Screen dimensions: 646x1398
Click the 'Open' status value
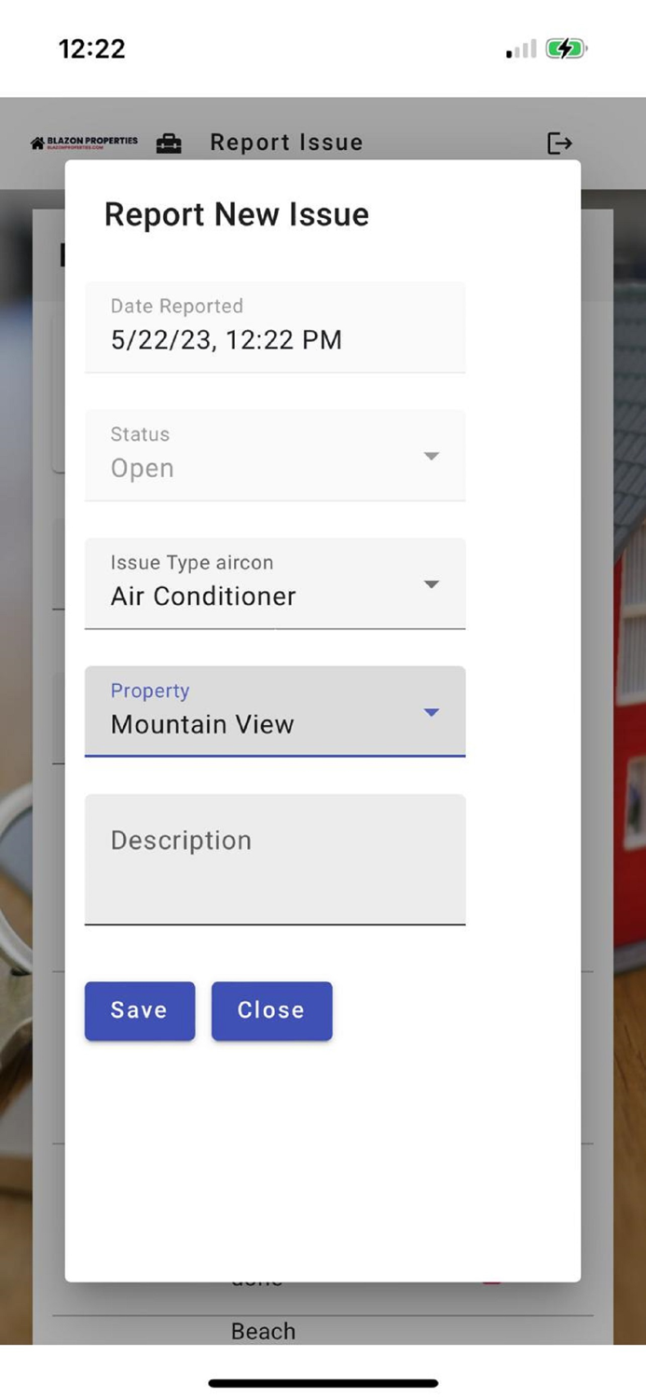(143, 468)
